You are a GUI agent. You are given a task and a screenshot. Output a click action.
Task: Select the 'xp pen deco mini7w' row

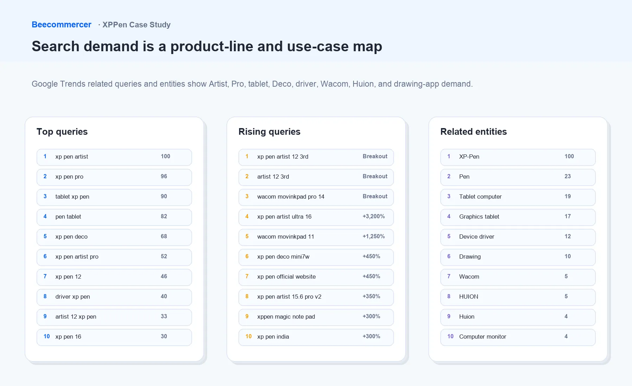click(316, 257)
